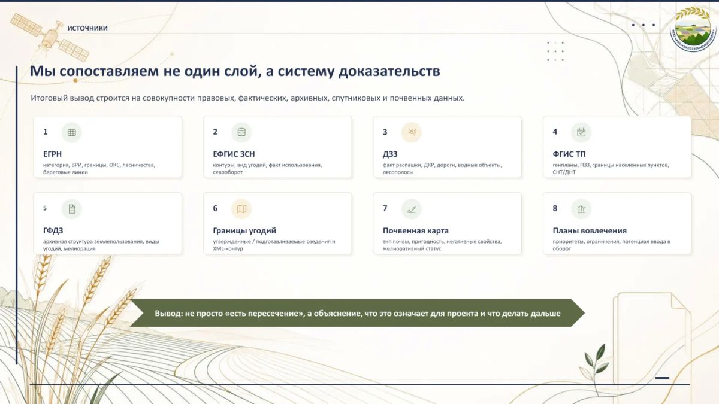Click number 8 on the Планы вовлечения card
719x404 pixels.
point(555,208)
